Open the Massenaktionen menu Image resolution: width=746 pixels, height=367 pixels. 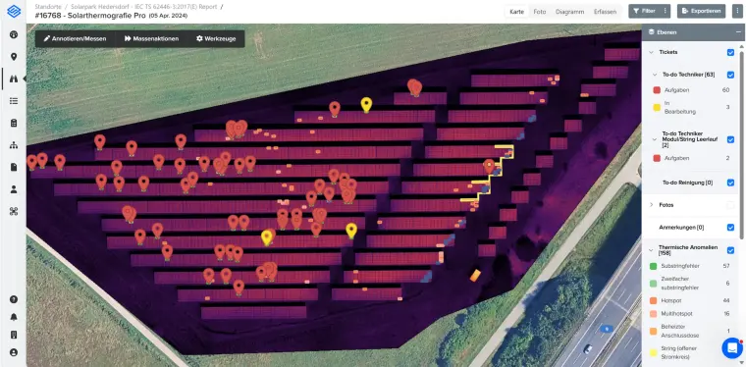(152, 39)
